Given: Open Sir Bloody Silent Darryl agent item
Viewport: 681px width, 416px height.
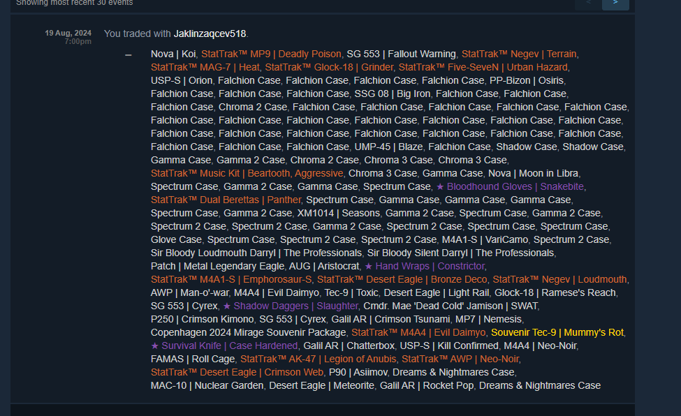Looking at the screenshot, I should 460,253.
